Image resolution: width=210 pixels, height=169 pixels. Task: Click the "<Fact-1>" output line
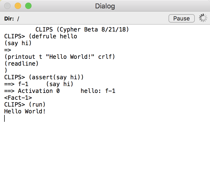[x=18, y=98]
